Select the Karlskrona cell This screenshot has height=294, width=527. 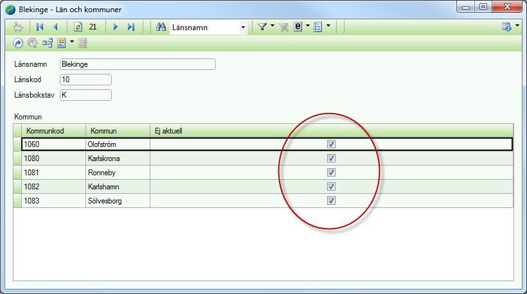[118, 159]
